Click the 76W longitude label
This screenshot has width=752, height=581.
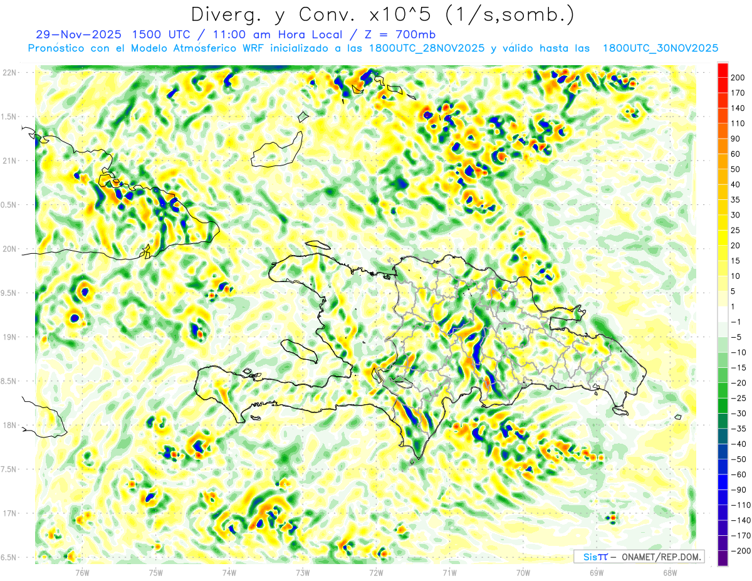tap(82, 572)
